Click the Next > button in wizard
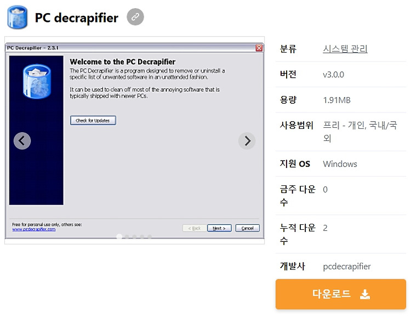411x317 pixels. [x=219, y=228]
